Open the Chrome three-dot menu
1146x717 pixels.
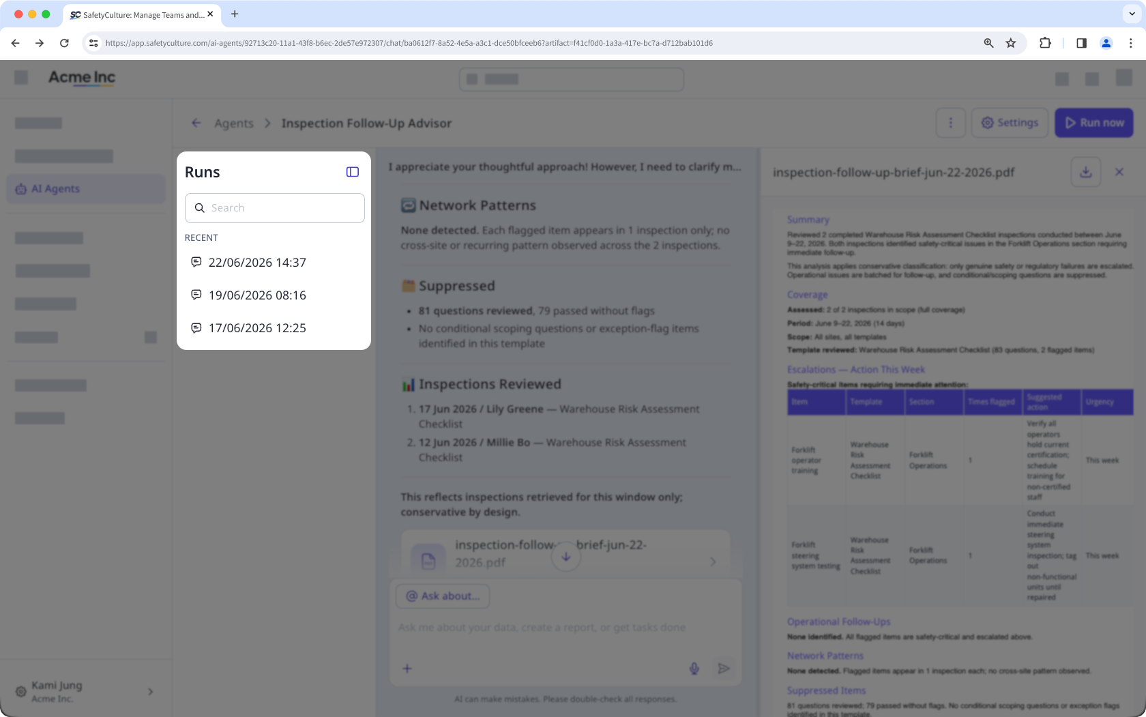click(x=1130, y=43)
